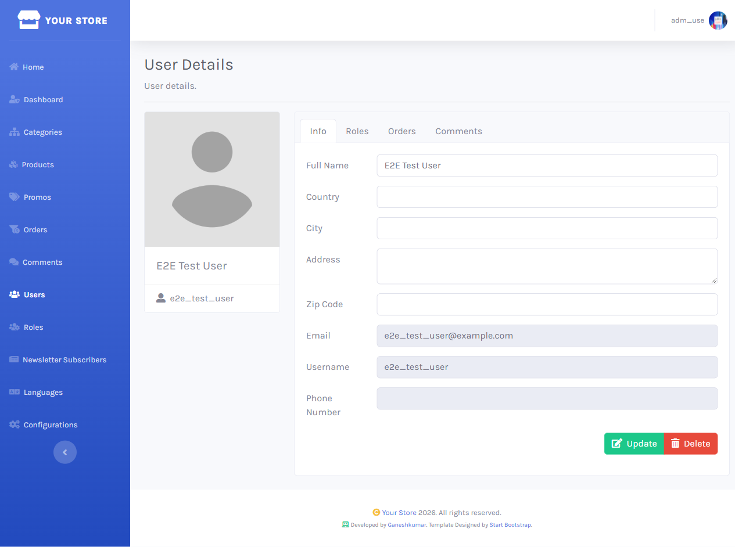Click the edit icon on Update button
This screenshot has width=735, height=547.
(617, 444)
